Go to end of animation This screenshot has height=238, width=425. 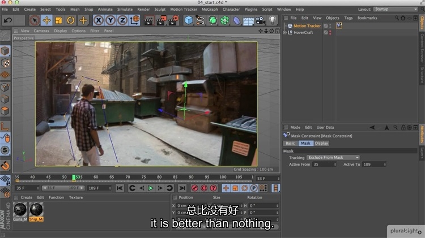pos(182,188)
